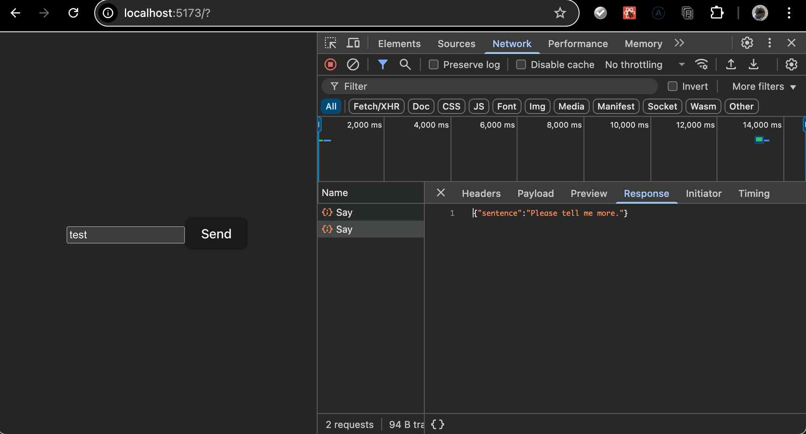
Task: Filter requests by Fetch/XHR
Action: (376, 106)
